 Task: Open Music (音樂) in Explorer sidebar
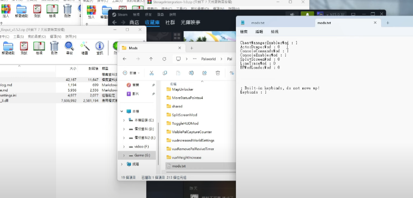136,85
